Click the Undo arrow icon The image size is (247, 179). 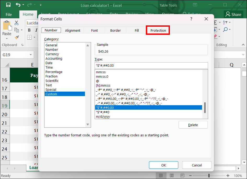(x=18, y=5)
